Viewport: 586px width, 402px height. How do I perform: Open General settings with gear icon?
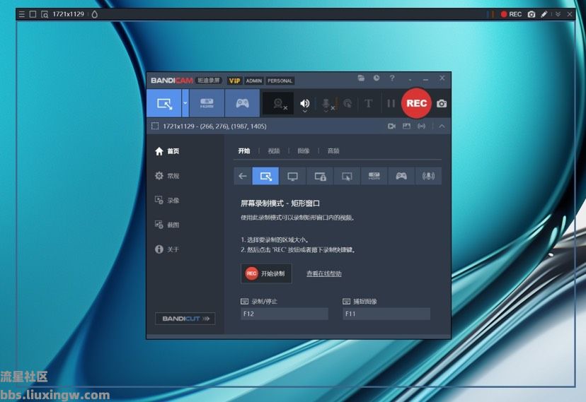[167, 176]
